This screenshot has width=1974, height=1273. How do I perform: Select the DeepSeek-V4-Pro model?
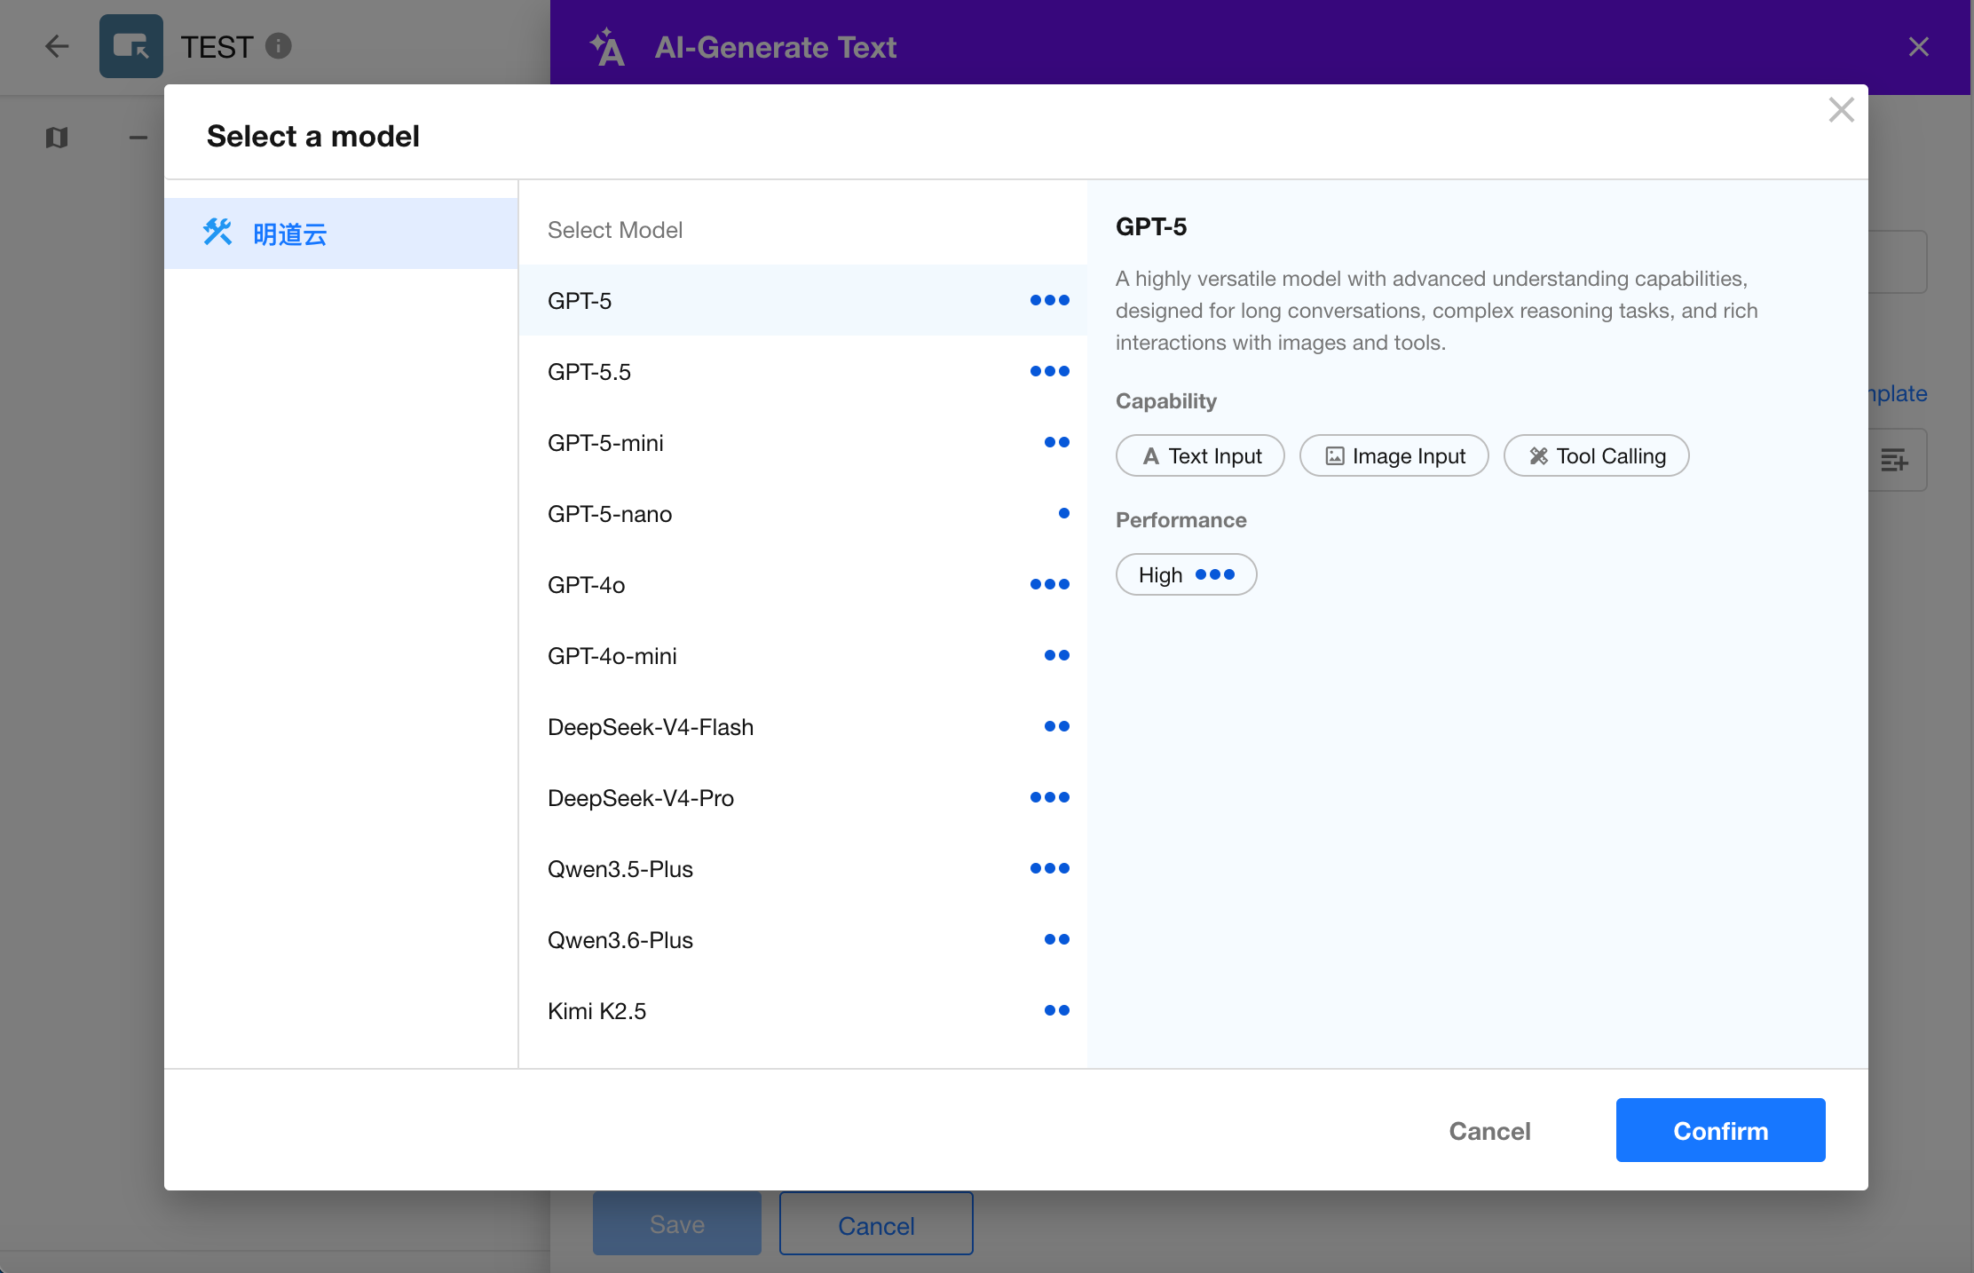point(803,797)
